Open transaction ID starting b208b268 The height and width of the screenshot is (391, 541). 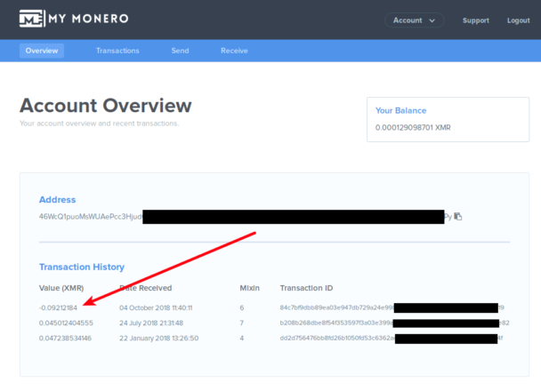pos(394,323)
